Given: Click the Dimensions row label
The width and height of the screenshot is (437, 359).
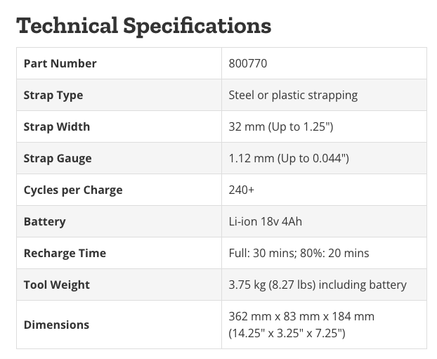Looking at the screenshot, I should click(x=56, y=325).
